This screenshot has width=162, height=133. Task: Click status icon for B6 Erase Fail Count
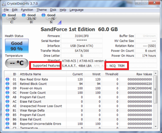(x=8, y=119)
